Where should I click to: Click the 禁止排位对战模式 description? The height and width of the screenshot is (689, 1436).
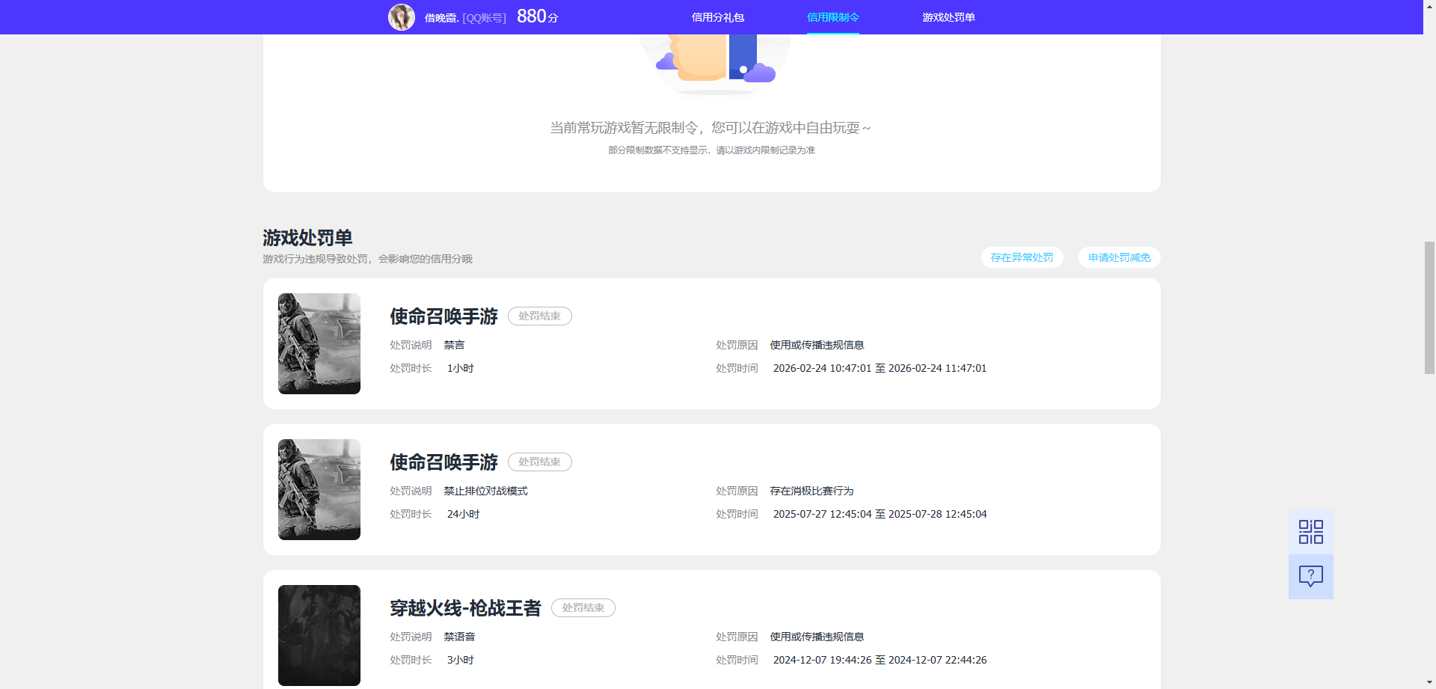(485, 491)
